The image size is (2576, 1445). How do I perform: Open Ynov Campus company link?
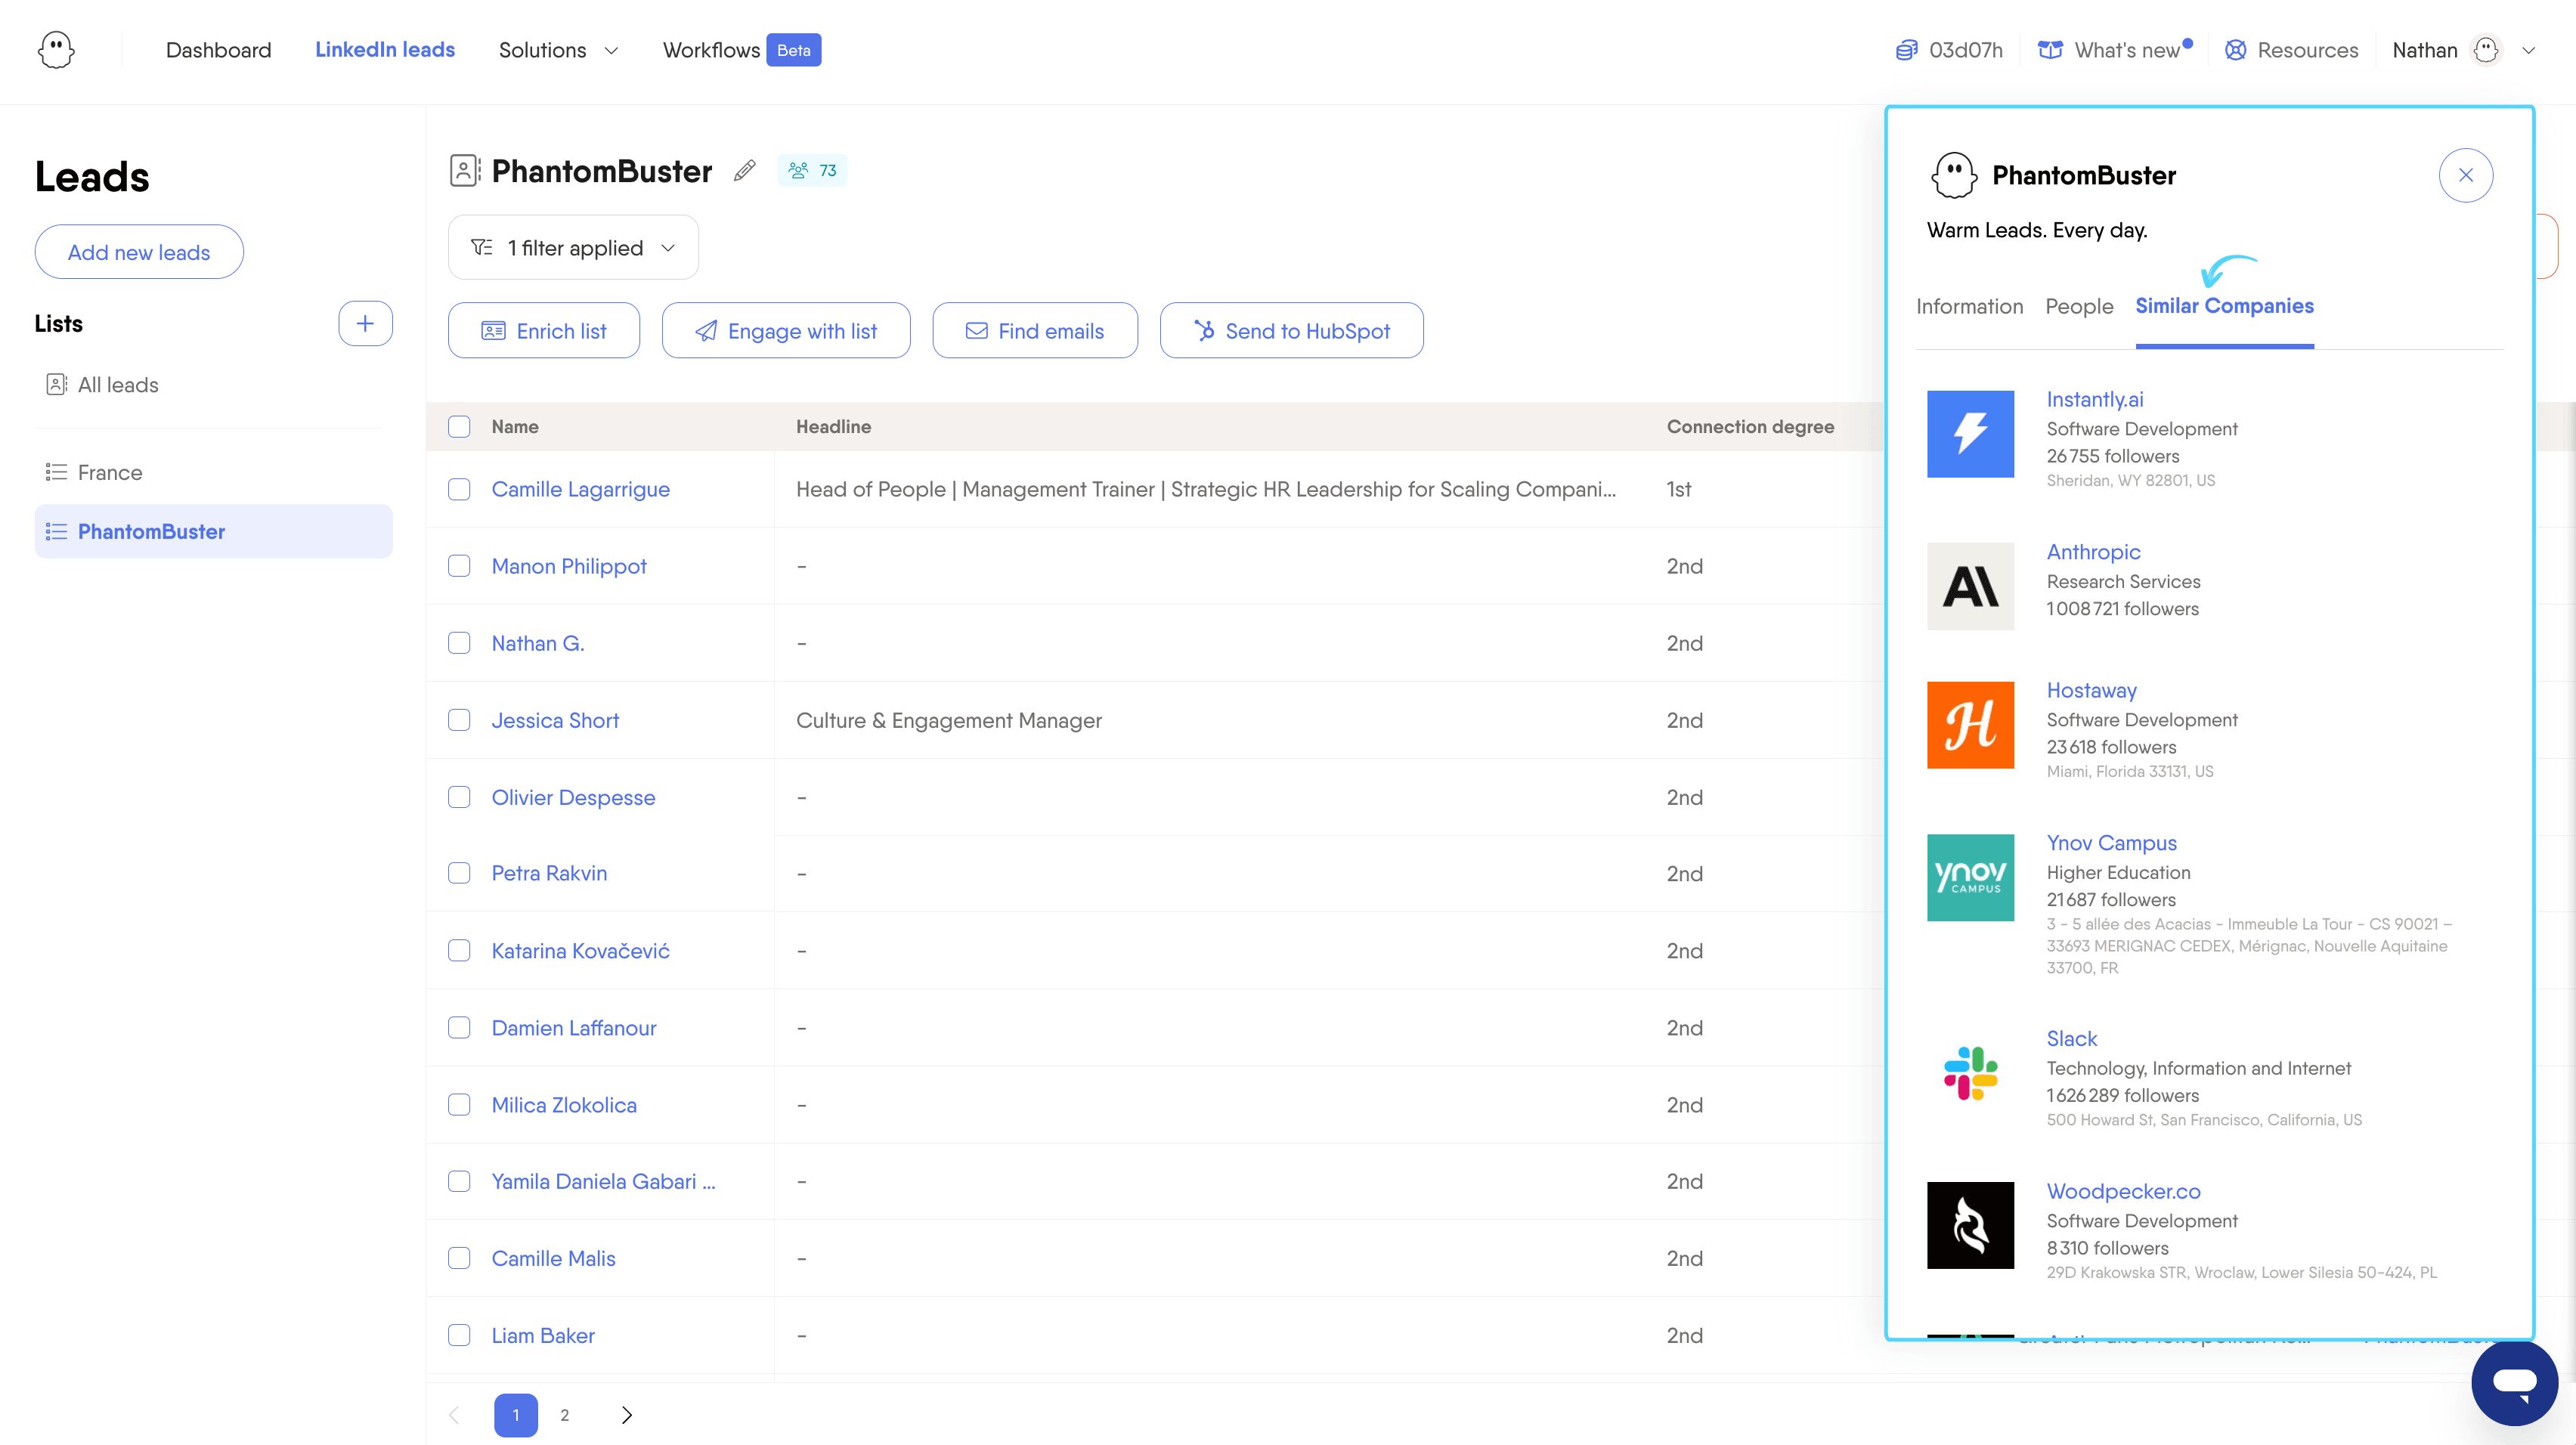2111,843
